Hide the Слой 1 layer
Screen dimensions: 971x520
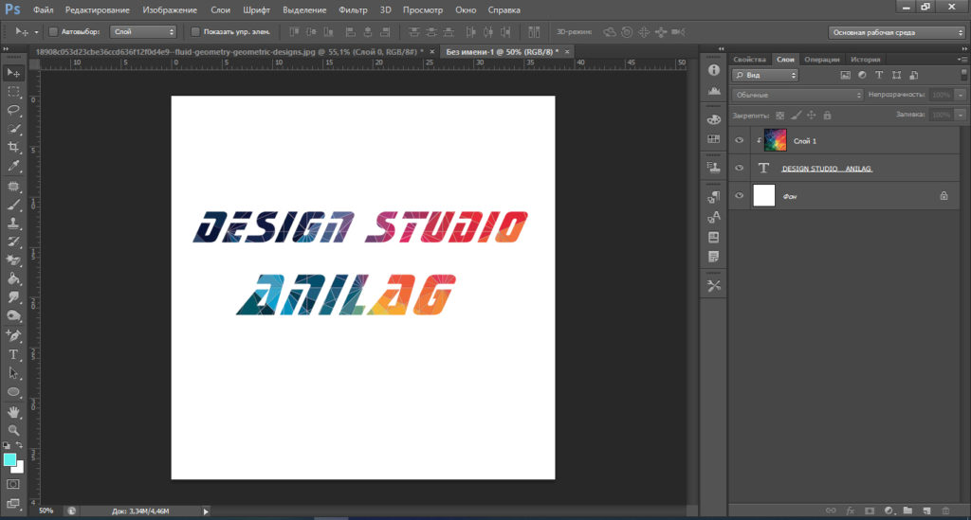click(x=740, y=140)
